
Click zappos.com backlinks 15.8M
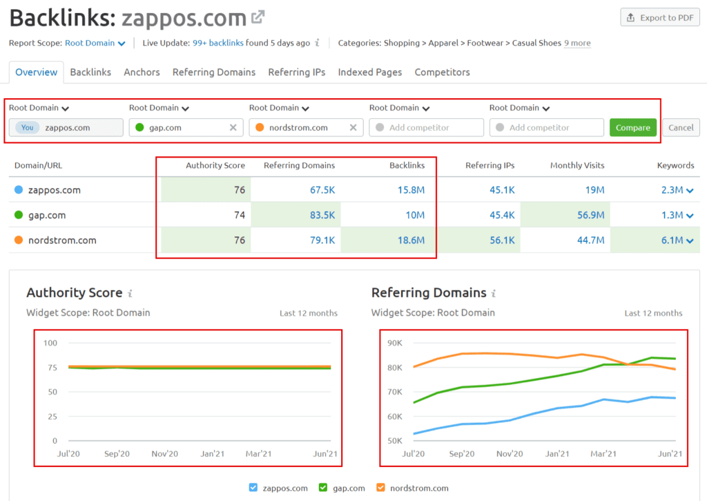pyautogui.click(x=411, y=190)
